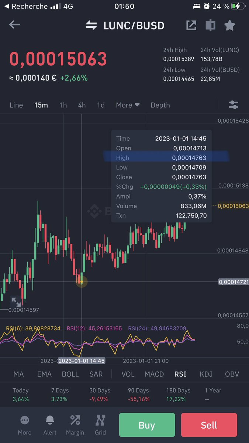This screenshot has width=249, height=443.
Task: Show the OBV sub-indicator
Action: pyautogui.click(x=232, y=374)
